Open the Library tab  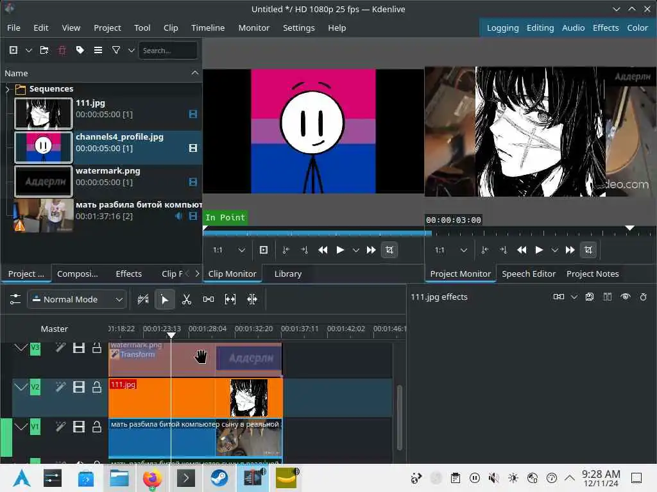click(x=288, y=274)
